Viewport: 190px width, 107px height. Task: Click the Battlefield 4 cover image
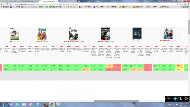tap(168, 34)
